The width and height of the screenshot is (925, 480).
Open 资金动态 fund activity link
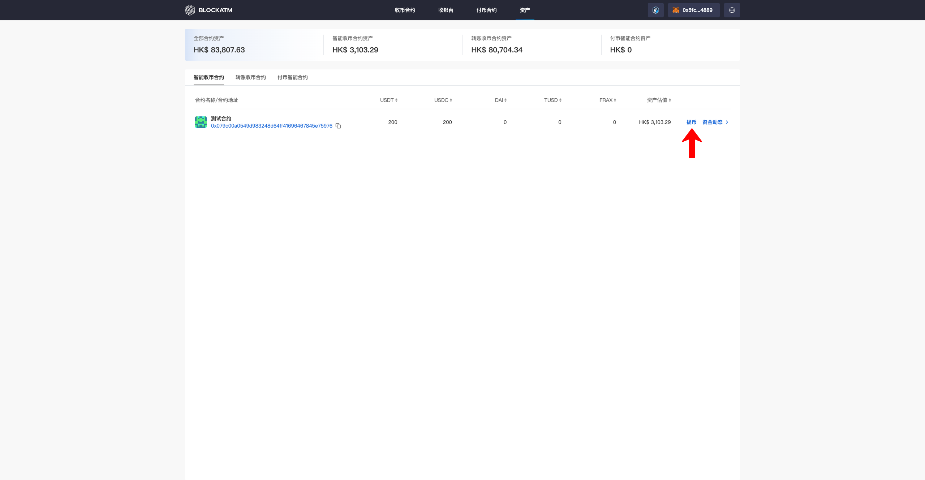point(713,122)
